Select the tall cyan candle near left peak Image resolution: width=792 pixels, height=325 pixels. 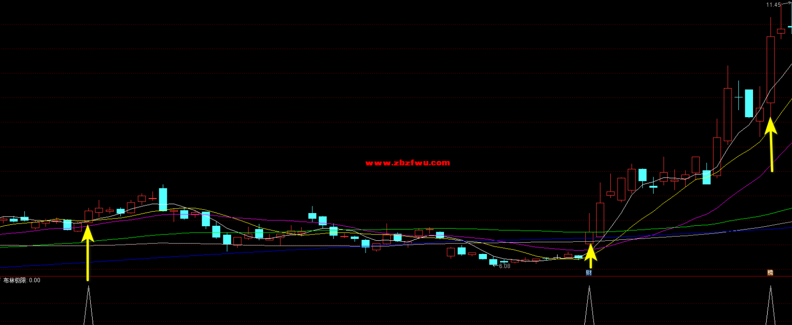163,199
